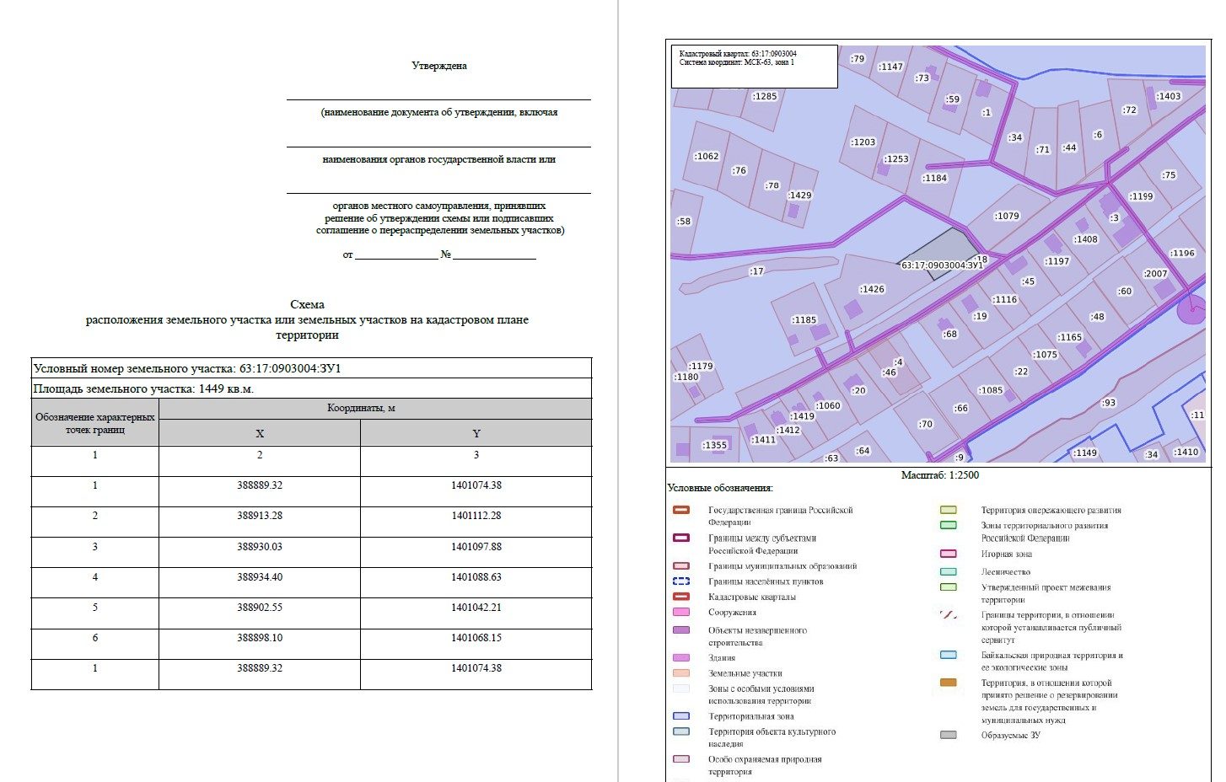Click parcel label :1285 on the map
Viewport: 1226px width, 782px height.
[x=764, y=96]
